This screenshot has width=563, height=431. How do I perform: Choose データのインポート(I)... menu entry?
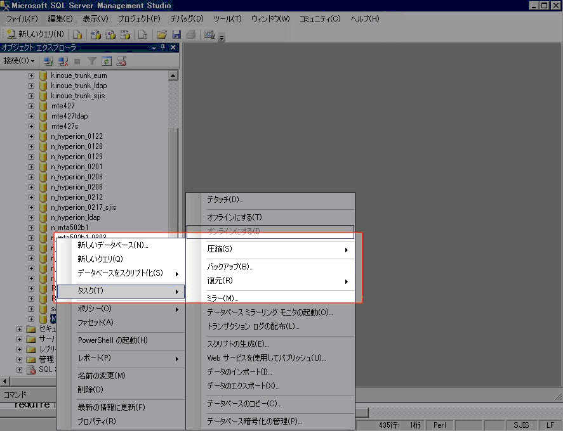[270, 372]
